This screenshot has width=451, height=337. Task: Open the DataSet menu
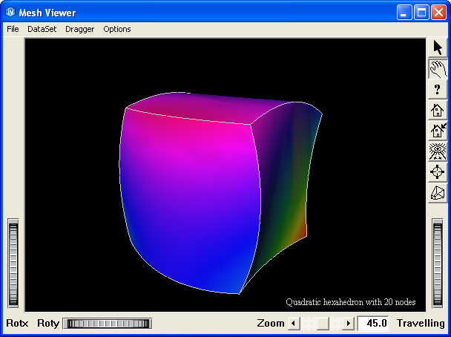[42, 29]
